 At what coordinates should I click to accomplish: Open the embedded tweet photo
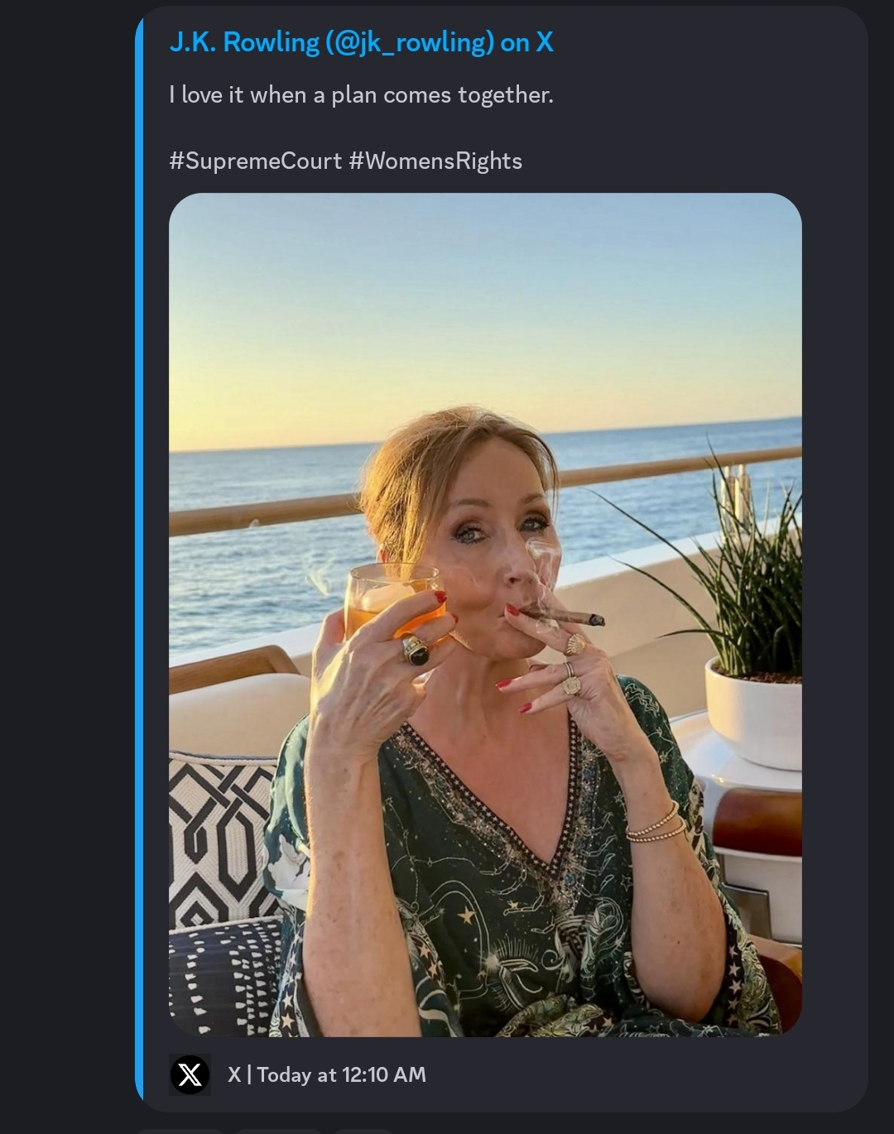point(485,614)
